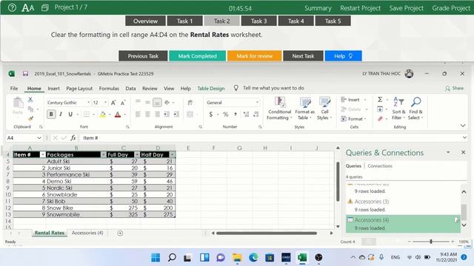Image resolution: width=474 pixels, height=266 pixels.
Task: Click the Mark for review button
Action: pos(255,56)
